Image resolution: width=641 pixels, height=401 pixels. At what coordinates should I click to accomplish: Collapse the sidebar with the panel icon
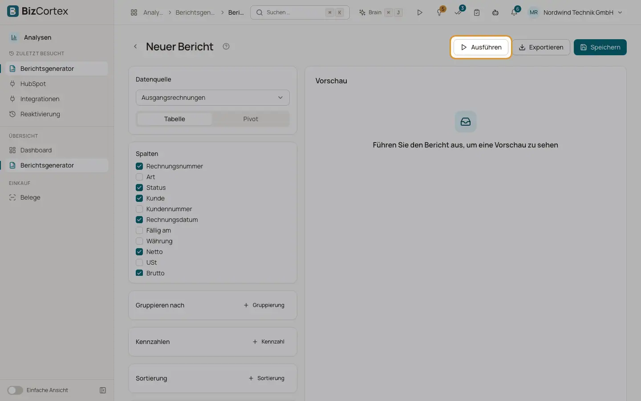103,390
